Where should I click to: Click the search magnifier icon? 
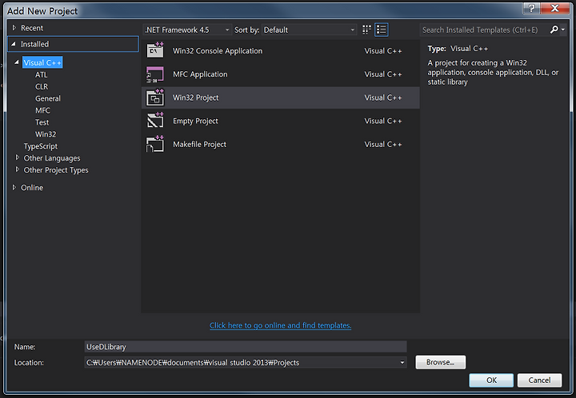click(x=554, y=30)
